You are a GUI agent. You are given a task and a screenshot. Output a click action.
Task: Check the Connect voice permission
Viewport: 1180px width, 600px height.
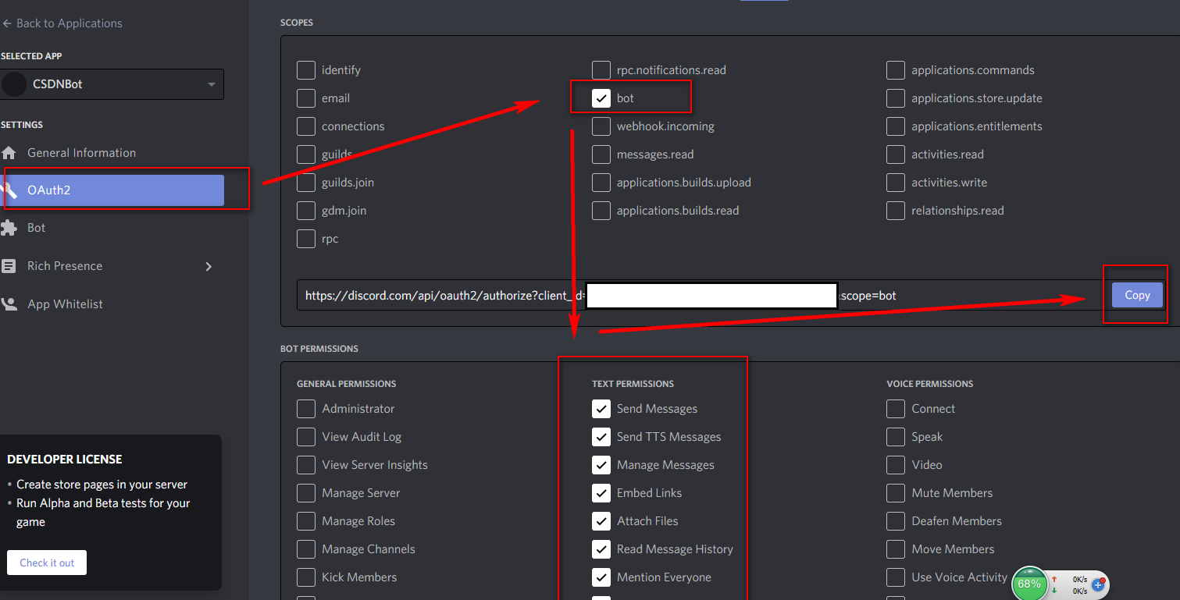point(896,409)
